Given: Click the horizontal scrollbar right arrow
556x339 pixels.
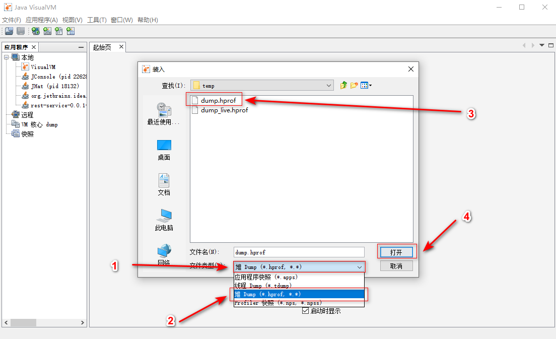Looking at the screenshot, I should coord(82,322).
